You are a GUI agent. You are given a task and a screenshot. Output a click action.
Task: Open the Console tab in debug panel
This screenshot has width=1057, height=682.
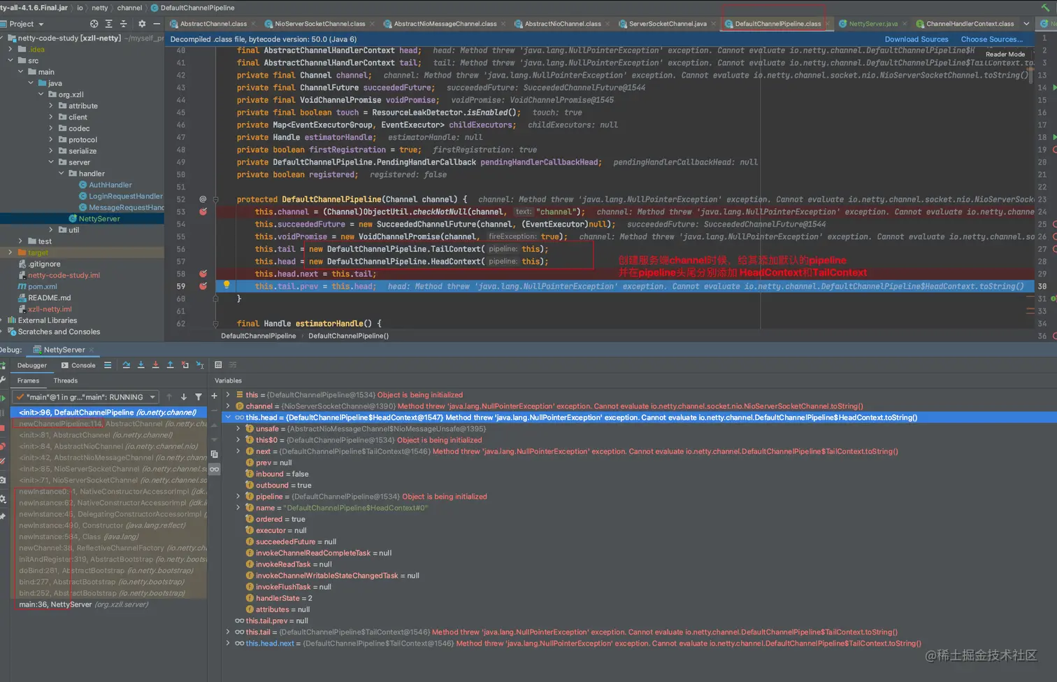coord(78,365)
